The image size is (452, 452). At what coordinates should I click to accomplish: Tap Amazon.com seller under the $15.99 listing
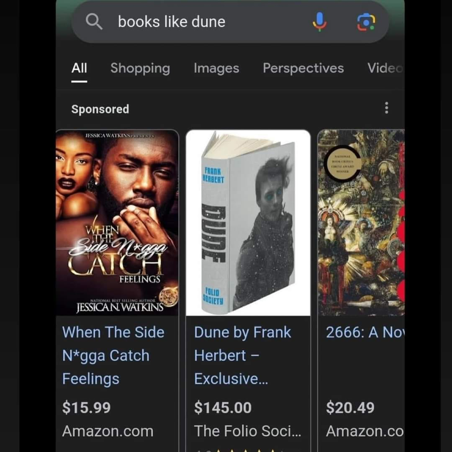click(x=108, y=431)
